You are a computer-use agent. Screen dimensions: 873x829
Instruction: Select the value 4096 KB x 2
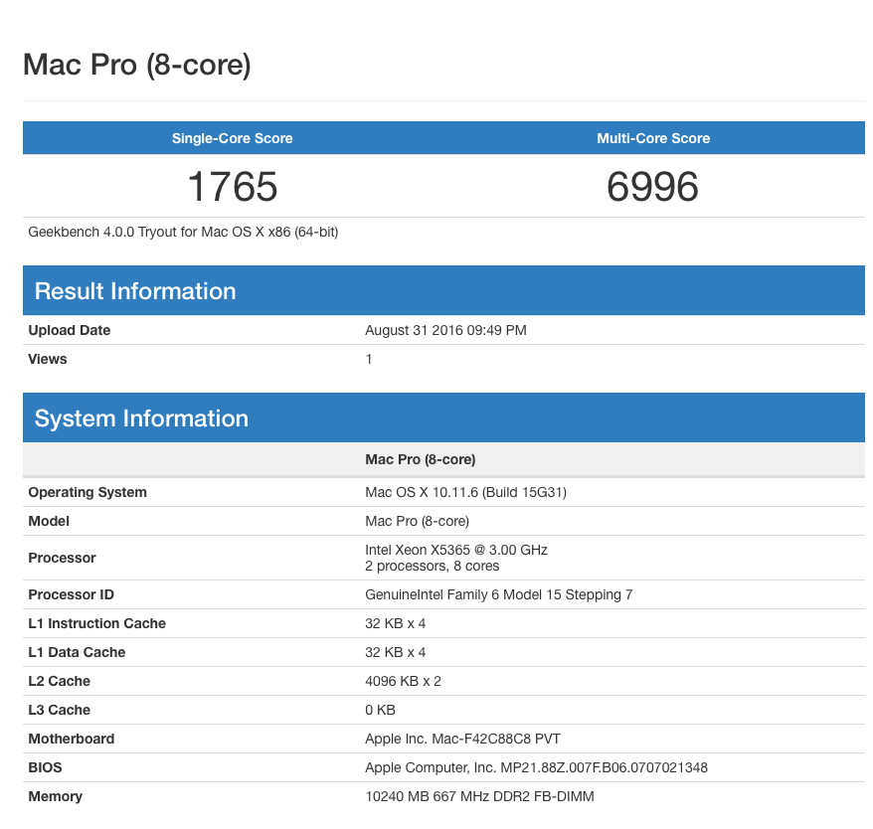coord(403,681)
